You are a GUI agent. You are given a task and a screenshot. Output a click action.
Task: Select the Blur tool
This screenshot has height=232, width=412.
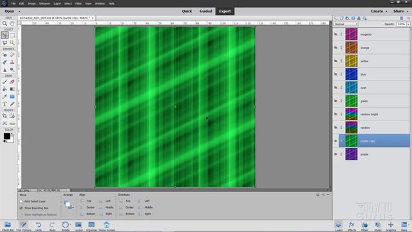(5, 70)
